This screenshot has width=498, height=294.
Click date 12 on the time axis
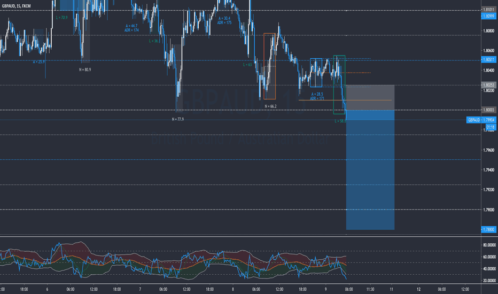pyautogui.click(x=418, y=289)
